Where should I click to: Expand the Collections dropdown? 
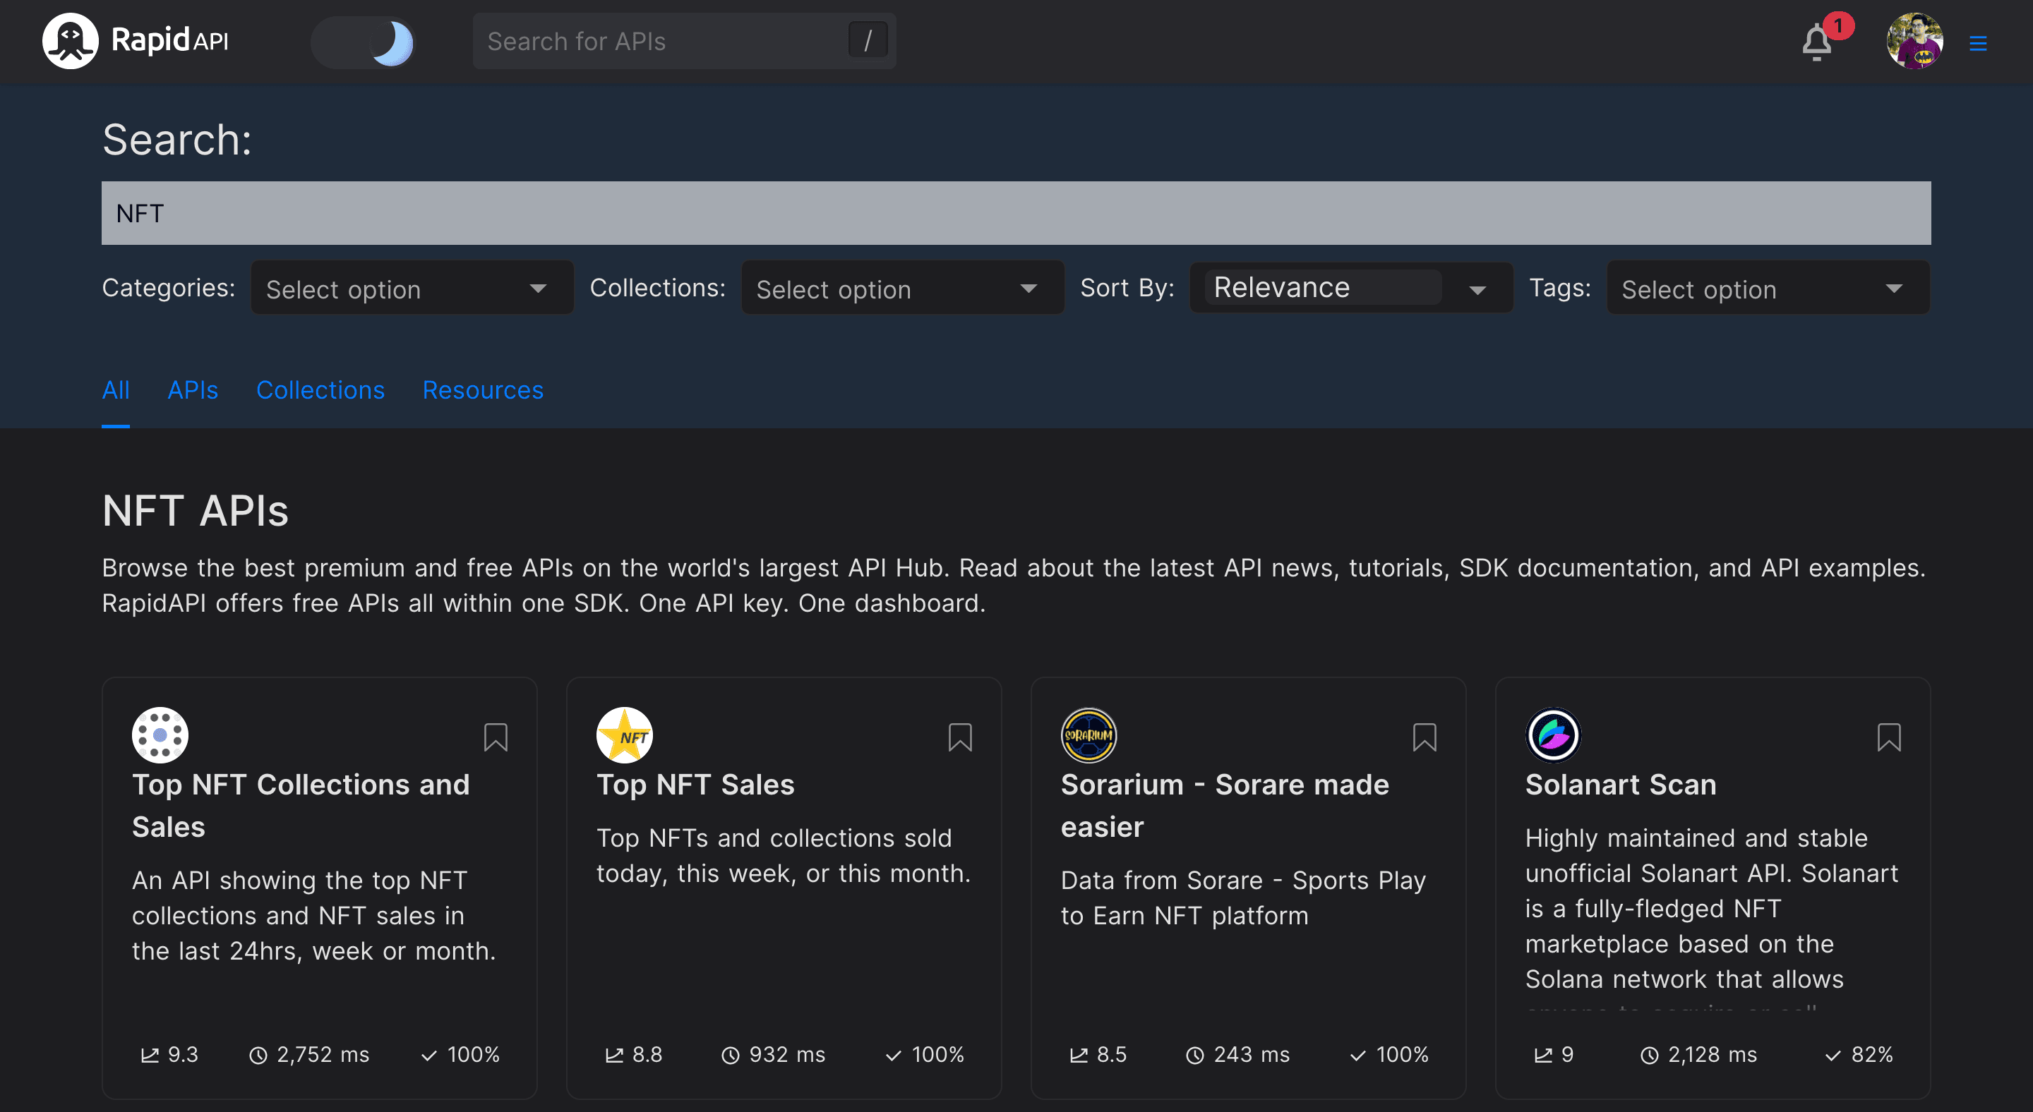click(x=902, y=289)
